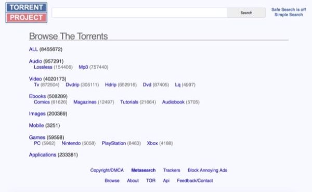Select the Xbox subcategory
The width and height of the screenshot is (312, 192).
152,143
